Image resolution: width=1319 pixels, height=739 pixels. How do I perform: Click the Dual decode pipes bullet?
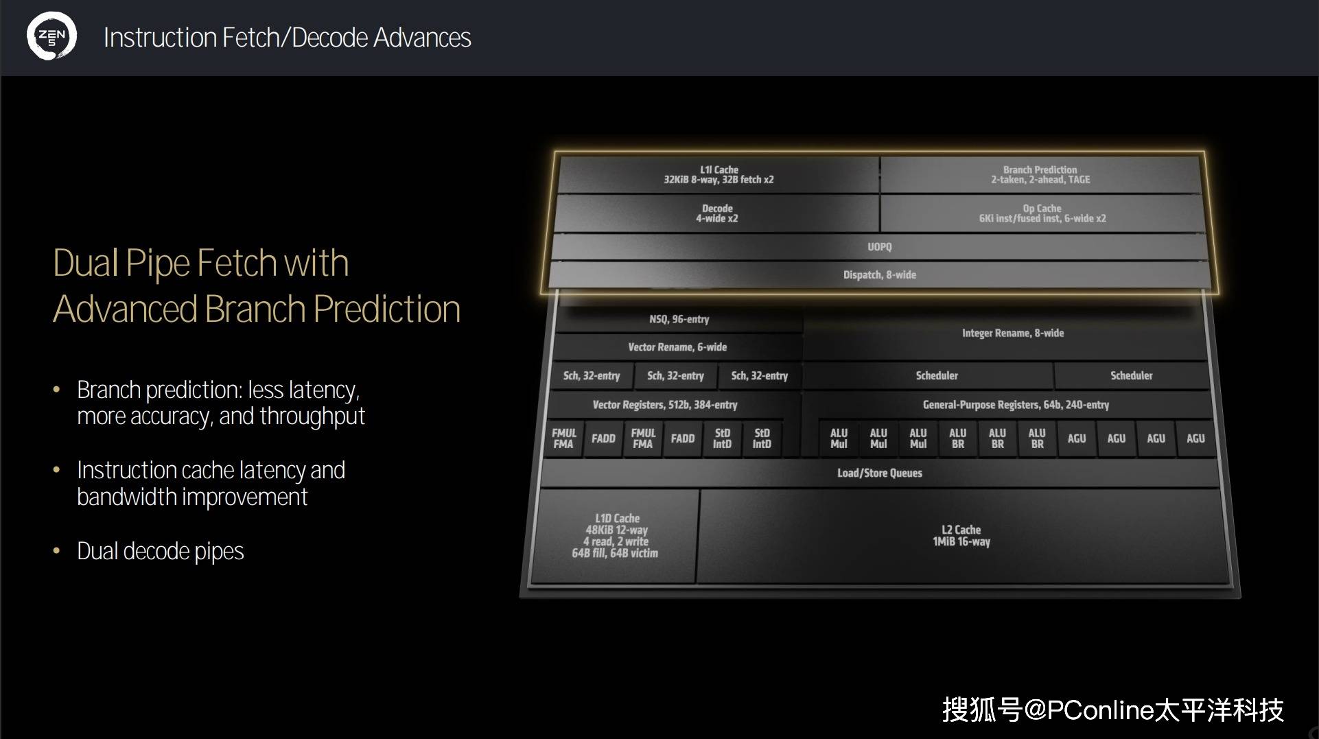point(160,551)
